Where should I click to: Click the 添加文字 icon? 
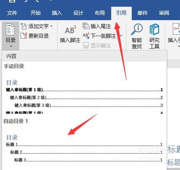click(x=23, y=26)
